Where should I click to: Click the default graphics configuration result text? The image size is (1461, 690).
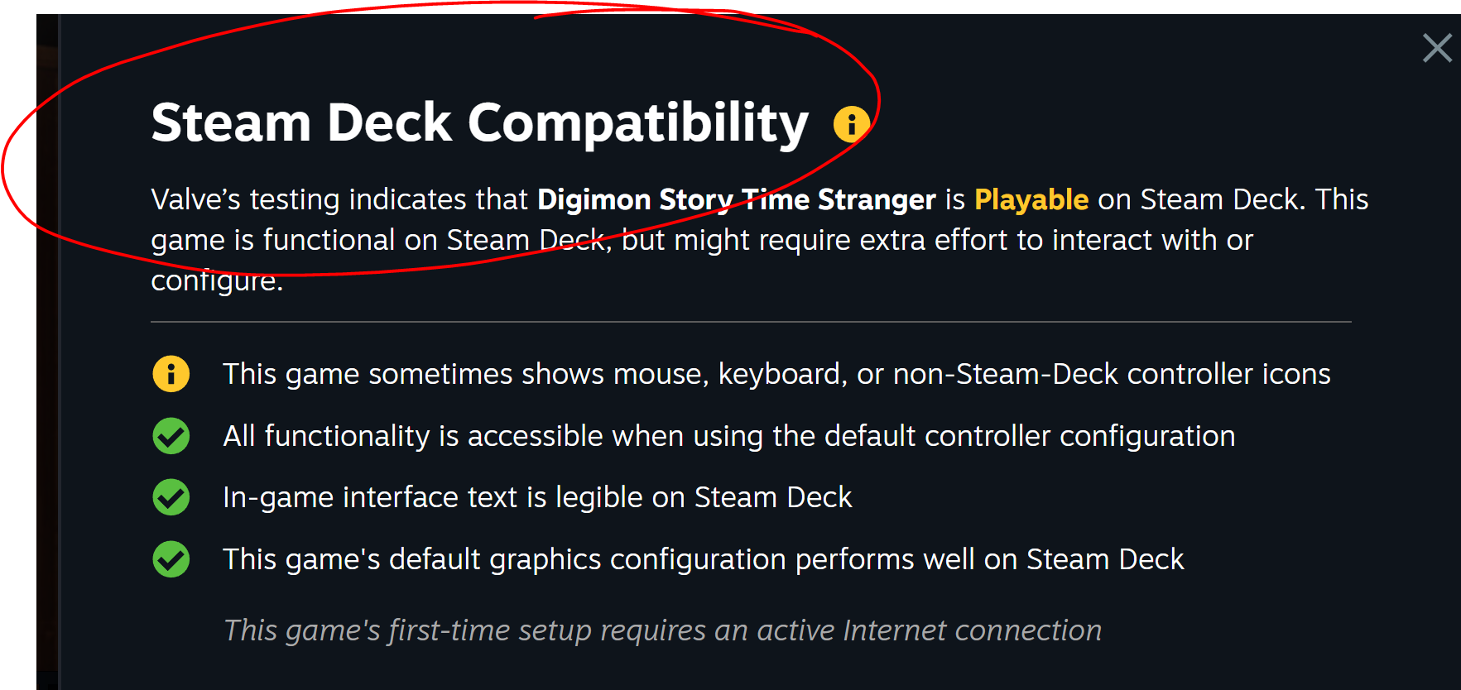pos(704,559)
